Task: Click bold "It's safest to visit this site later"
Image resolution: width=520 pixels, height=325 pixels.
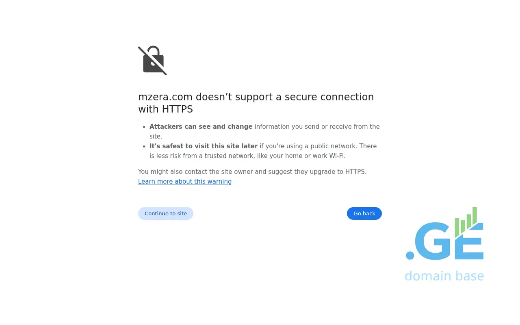Action: click(x=203, y=146)
